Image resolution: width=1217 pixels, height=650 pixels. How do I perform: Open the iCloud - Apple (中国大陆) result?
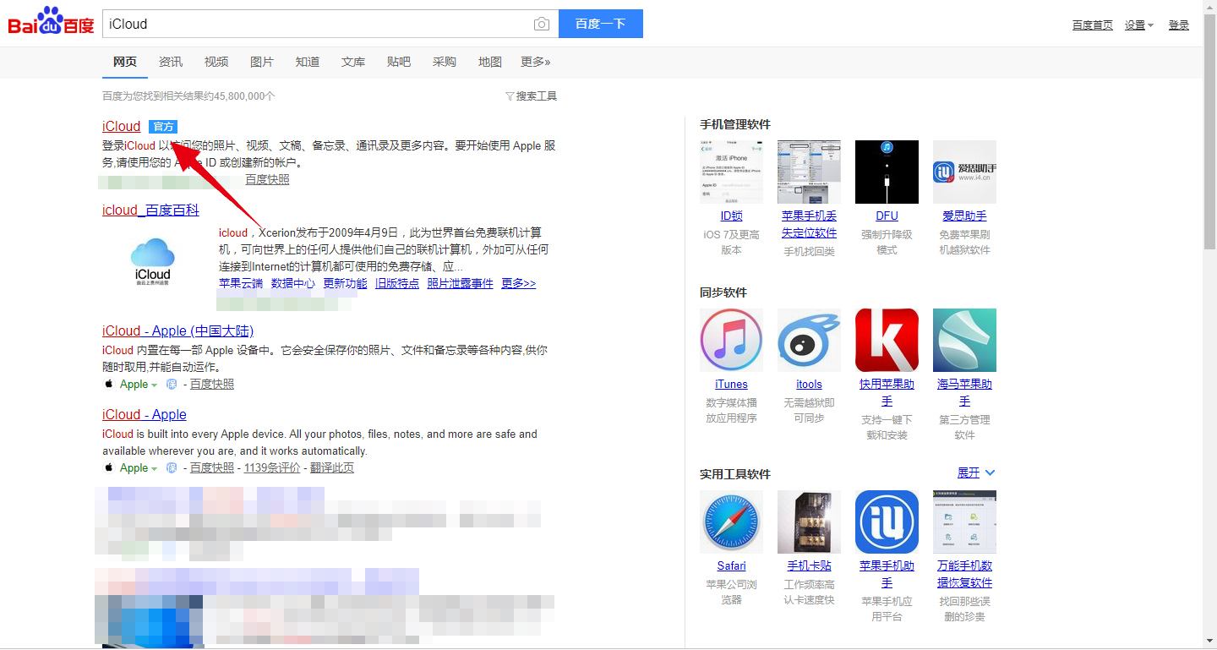coord(177,330)
